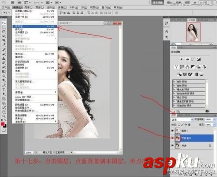Toggle Quick Mask mode
The image size is (217, 177).
tap(3, 130)
